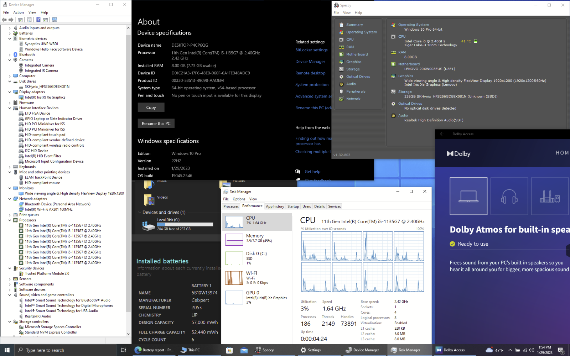Open Mail app from the taskbar
Screen dimensions: 570x356
coord(244,350)
